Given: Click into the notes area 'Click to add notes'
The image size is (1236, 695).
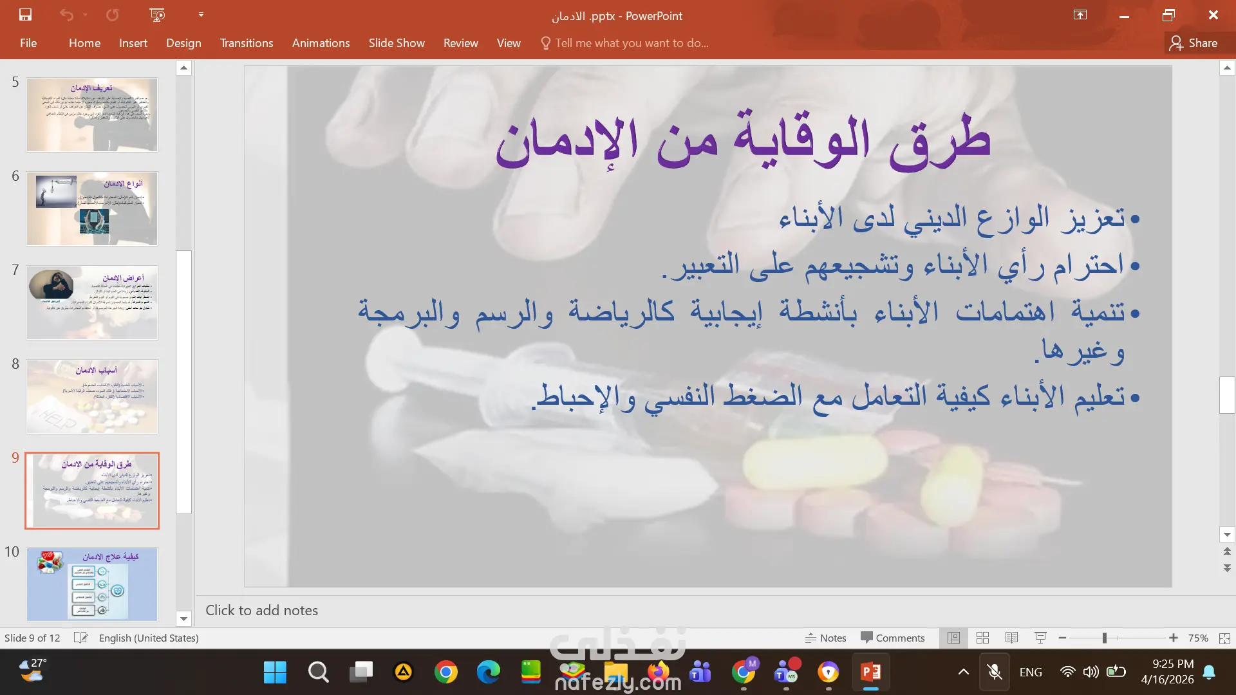Looking at the screenshot, I should pyautogui.click(x=261, y=611).
